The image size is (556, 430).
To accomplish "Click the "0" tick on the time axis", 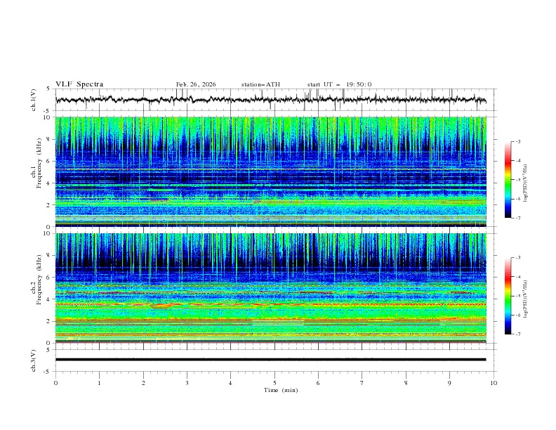I will (x=55, y=383).
